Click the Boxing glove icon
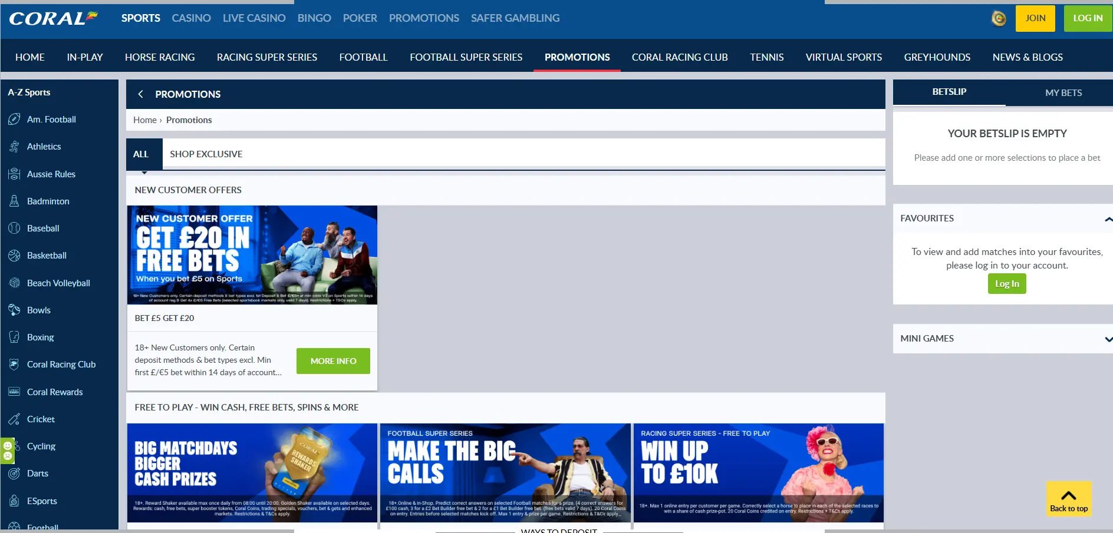 pos(14,337)
